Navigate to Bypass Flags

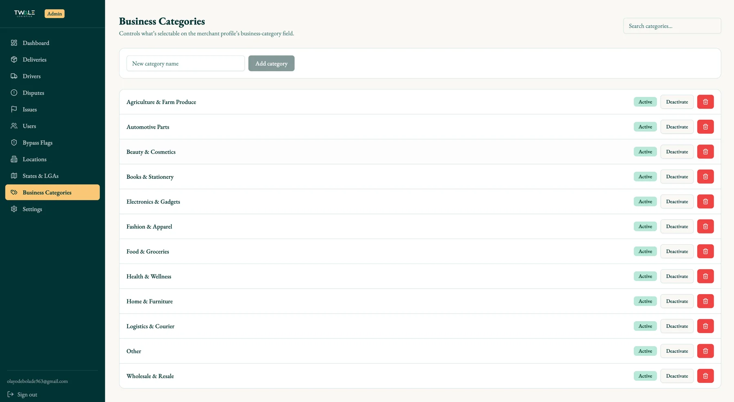coord(52,143)
